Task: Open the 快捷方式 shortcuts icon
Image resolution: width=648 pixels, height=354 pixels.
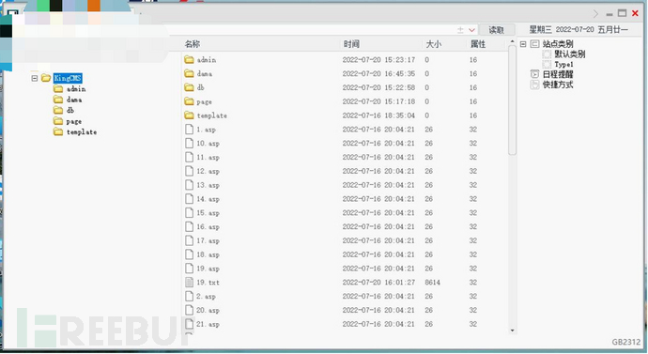Action: 534,85
